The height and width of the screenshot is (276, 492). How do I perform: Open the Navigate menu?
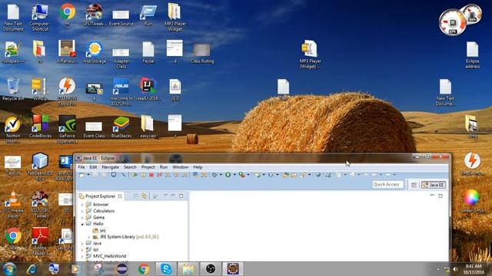pos(110,167)
